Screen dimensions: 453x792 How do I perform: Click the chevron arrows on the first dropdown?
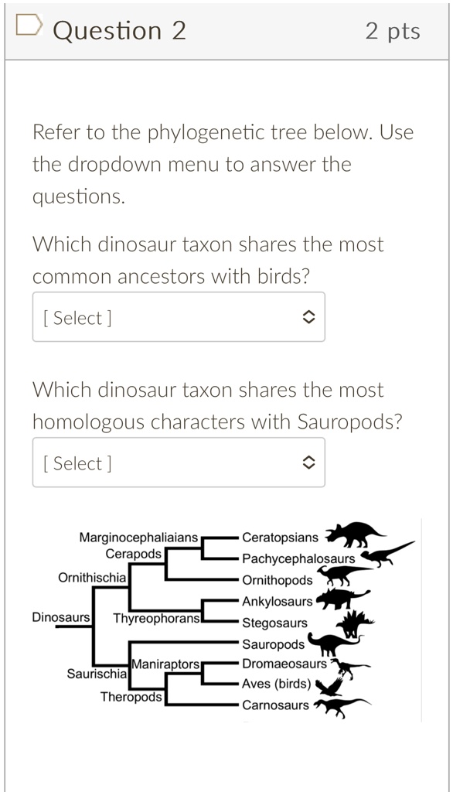[309, 317]
